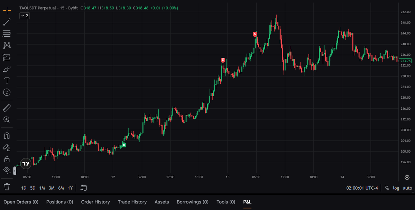Viewport: 415px width, 210px height.
Task: Click the TradingView logo badge
Action: (x=26, y=163)
